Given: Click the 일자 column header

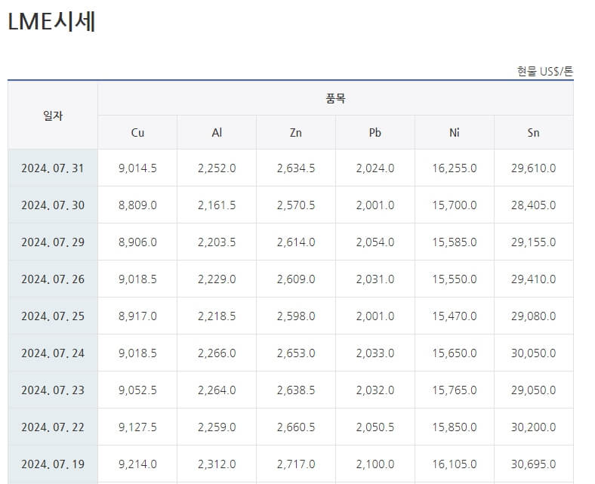Looking at the screenshot, I should click(53, 116).
